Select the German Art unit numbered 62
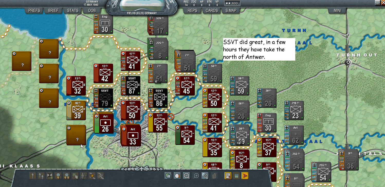385x187 pixels. pyautogui.click(x=294, y=135)
